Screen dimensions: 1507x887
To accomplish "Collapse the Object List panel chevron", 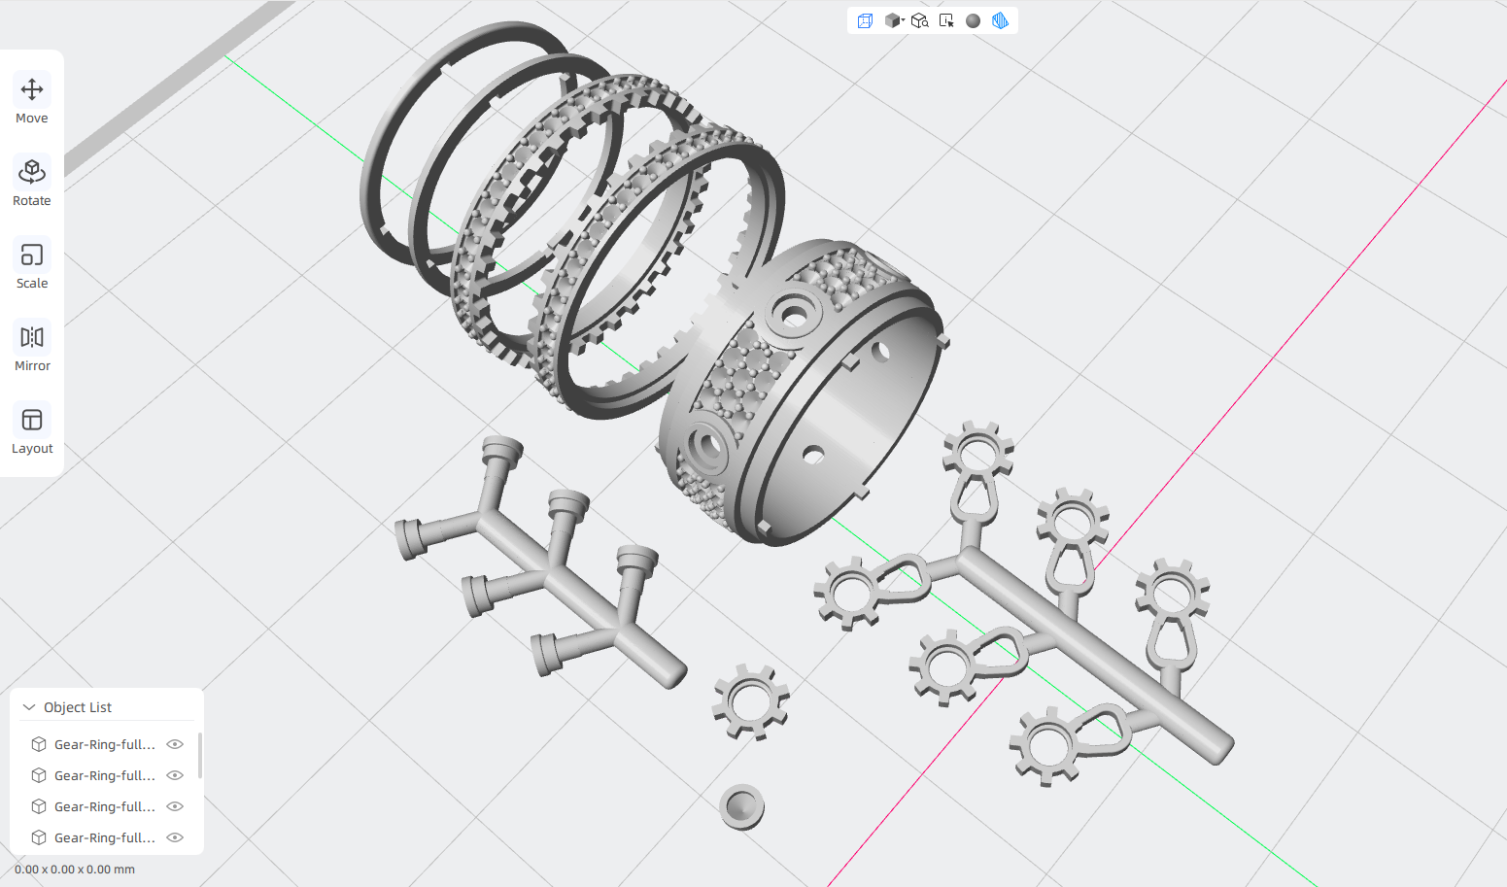I will 29,707.
